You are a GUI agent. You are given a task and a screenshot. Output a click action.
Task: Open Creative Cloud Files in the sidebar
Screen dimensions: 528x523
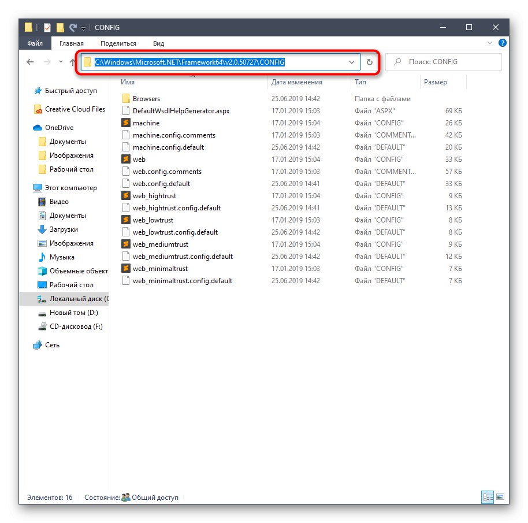click(70, 109)
